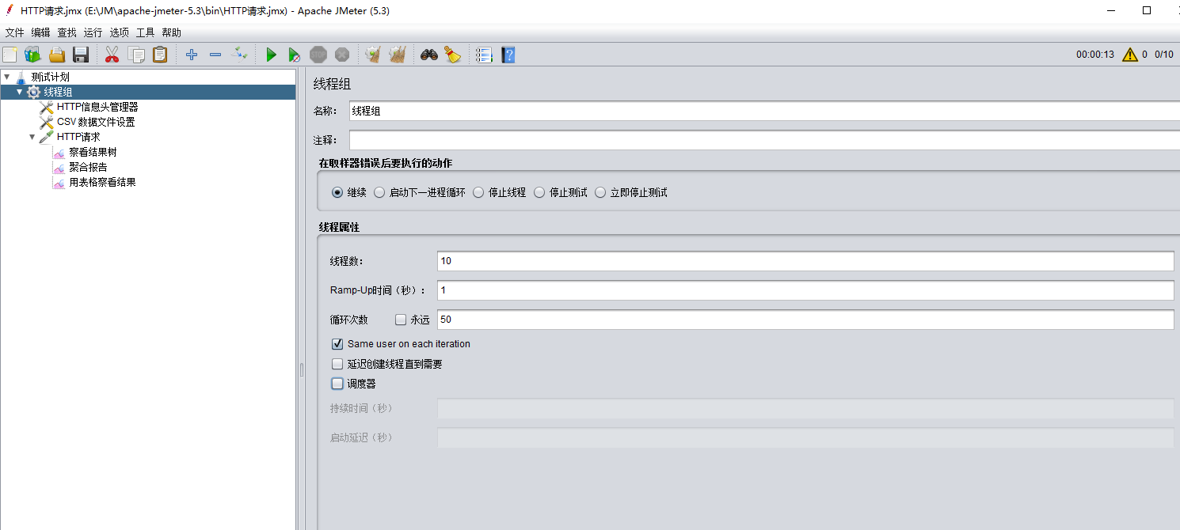This screenshot has width=1180, height=530.
Task: Click the disabled 持续时间 field
Action: [805, 408]
